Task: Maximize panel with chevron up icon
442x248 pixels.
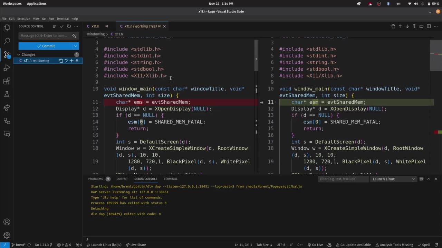Action: pos(429,179)
